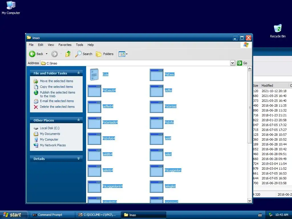
Task: Click the Go button beside address bar
Action: click(242, 63)
